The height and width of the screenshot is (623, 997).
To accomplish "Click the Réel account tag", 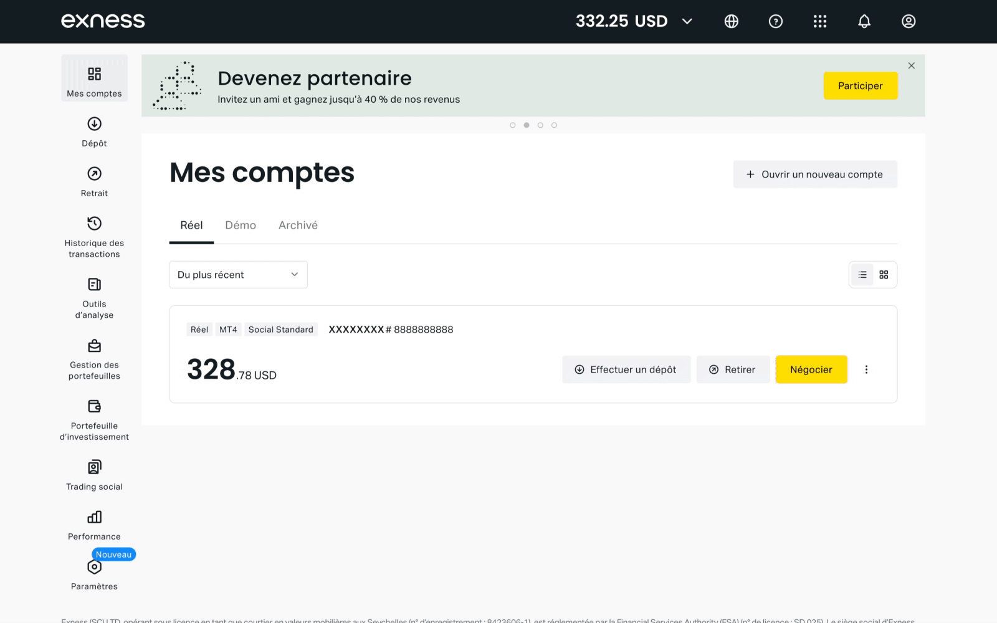I will click(199, 330).
